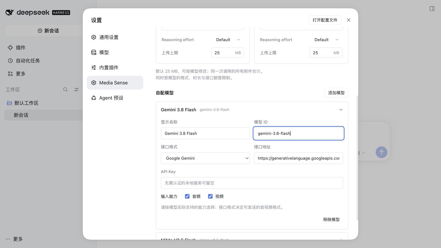
Task: Uncheck the 音频 audio input checkbox
Action: click(x=187, y=196)
